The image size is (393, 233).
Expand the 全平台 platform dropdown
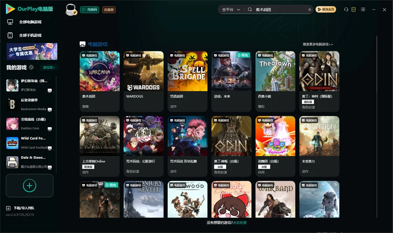pyautogui.click(x=231, y=9)
